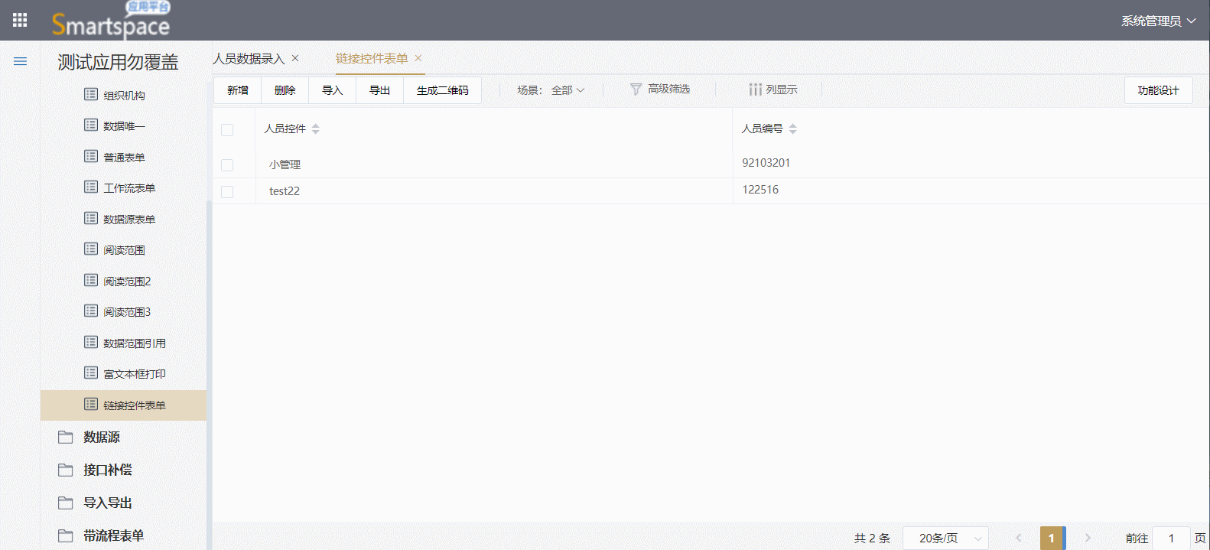The image size is (1210, 550).
Task: Check the row checkbox for 小管理
Action: (x=227, y=165)
